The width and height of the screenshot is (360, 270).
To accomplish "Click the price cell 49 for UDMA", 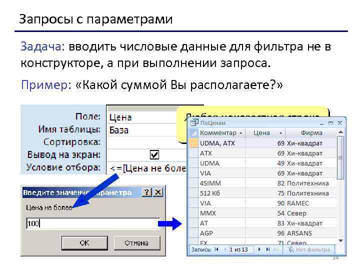I will point(265,163).
